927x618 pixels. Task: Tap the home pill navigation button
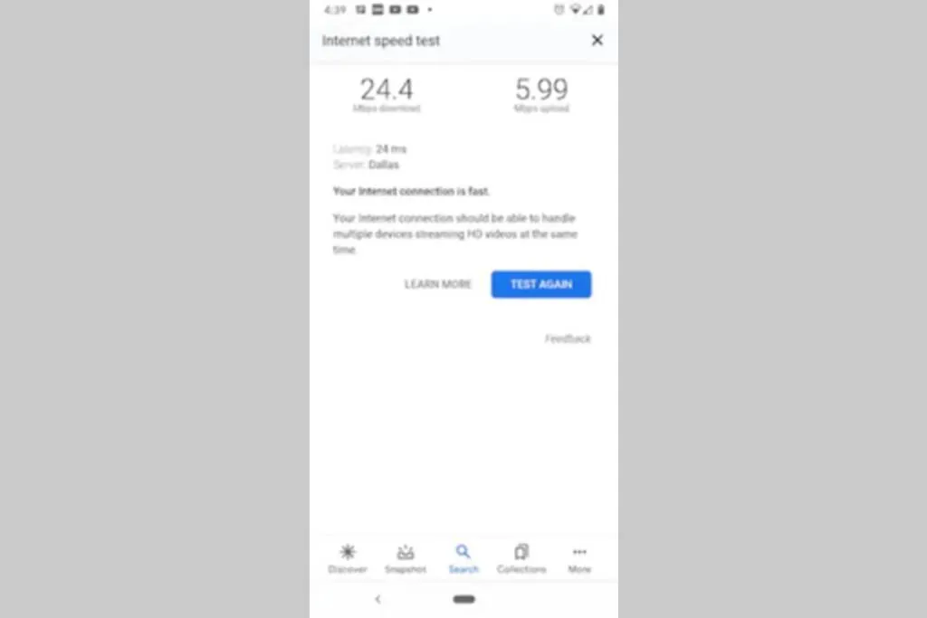point(464,599)
